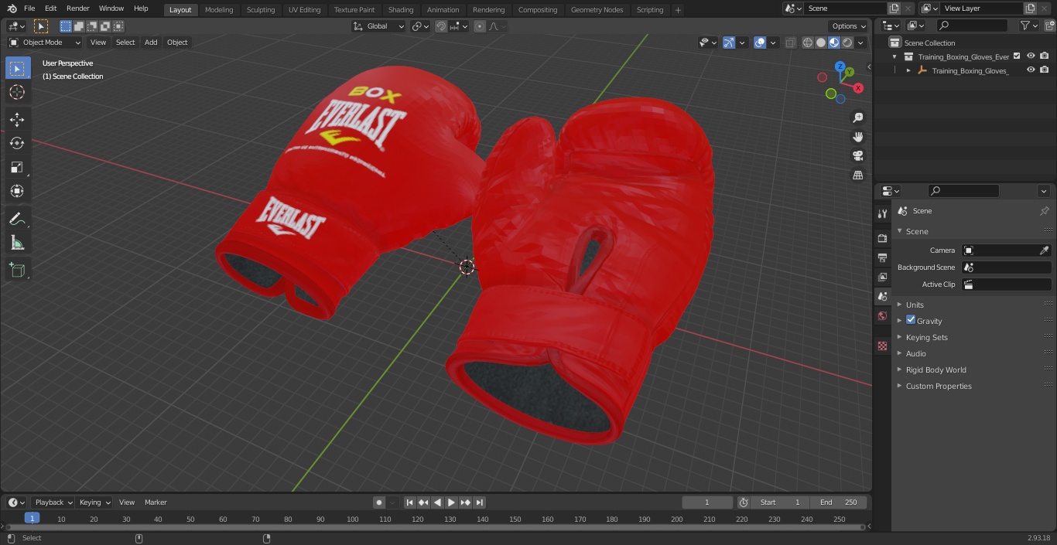Open the Render properties tab
1057x545 pixels.
click(882, 238)
